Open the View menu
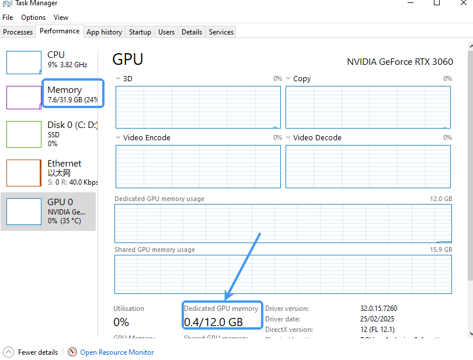 coord(61,18)
